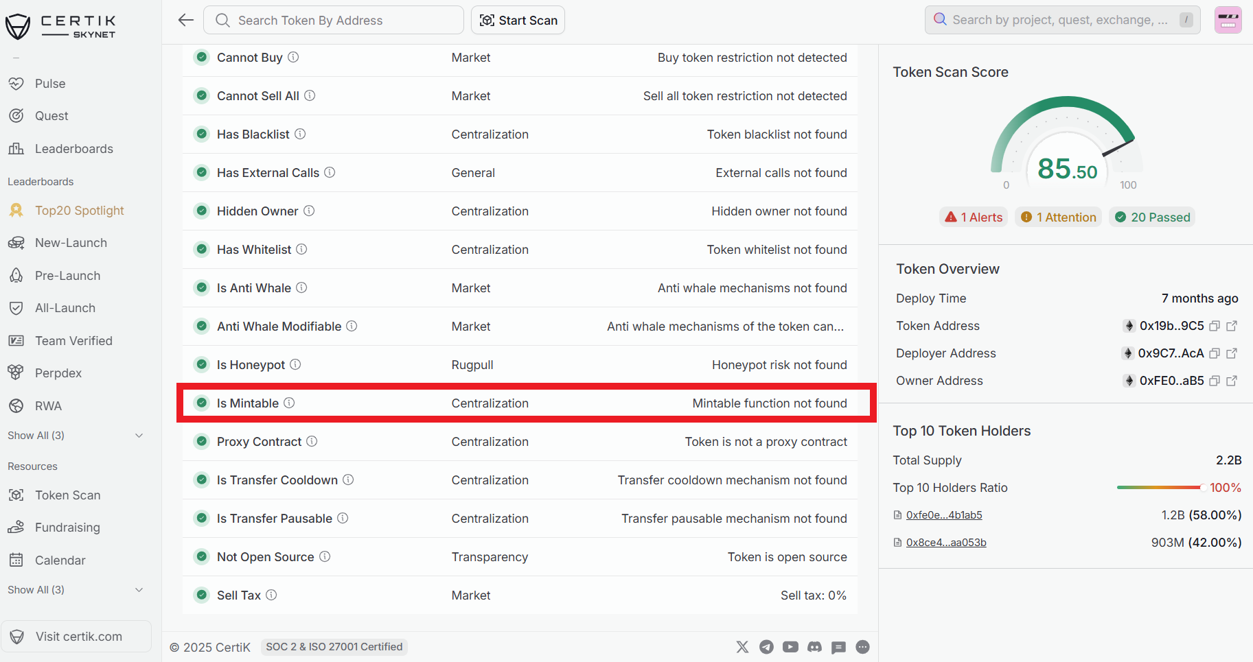Click the info icon beside Is Honeypot
Viewport: 1253px width, 662px height.
[295, 364]
